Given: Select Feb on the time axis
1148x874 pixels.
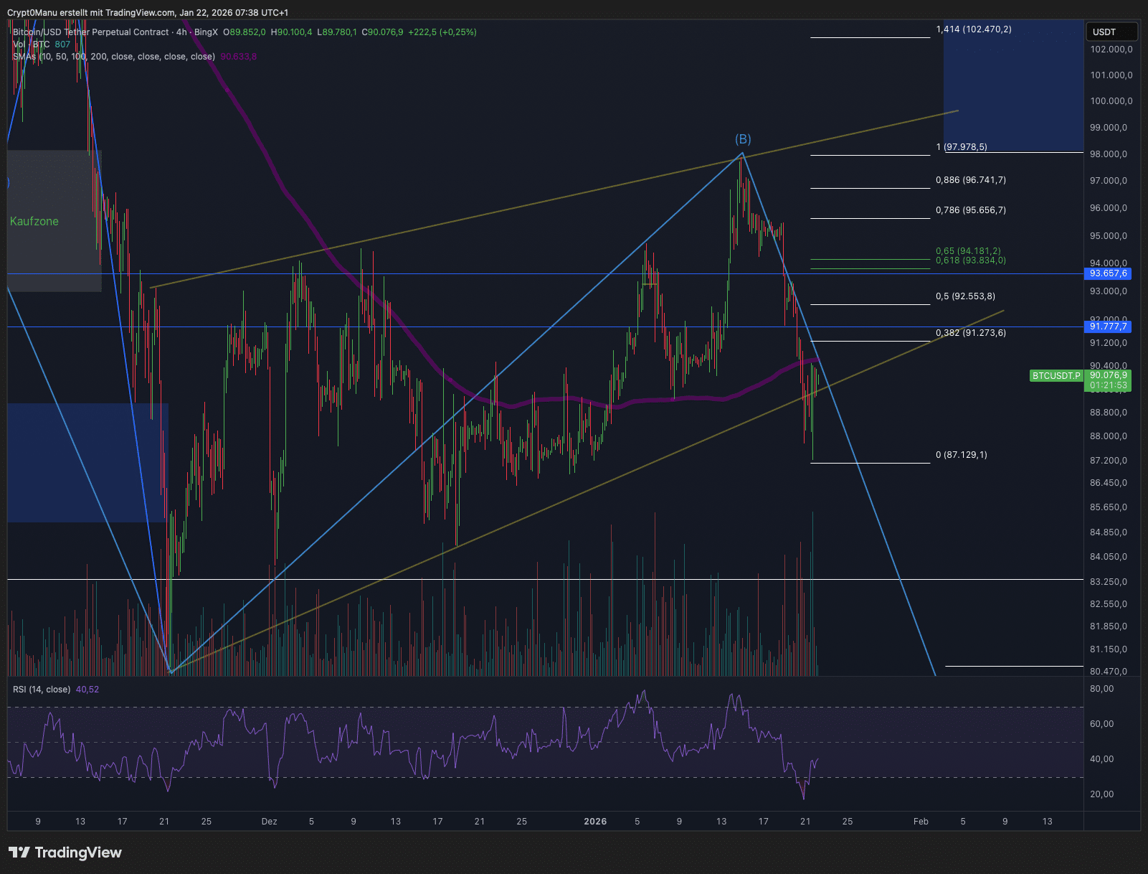Looking at the screenshot, I should [x=920, y=821].
